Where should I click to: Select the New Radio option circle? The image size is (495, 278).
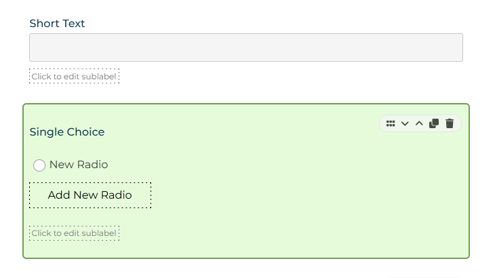39,165
